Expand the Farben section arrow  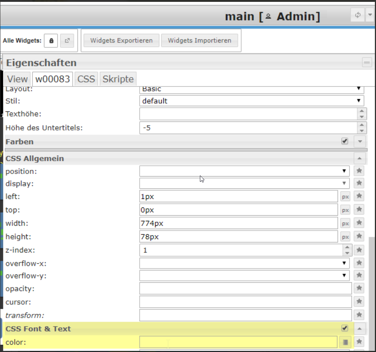click(360, 141)
